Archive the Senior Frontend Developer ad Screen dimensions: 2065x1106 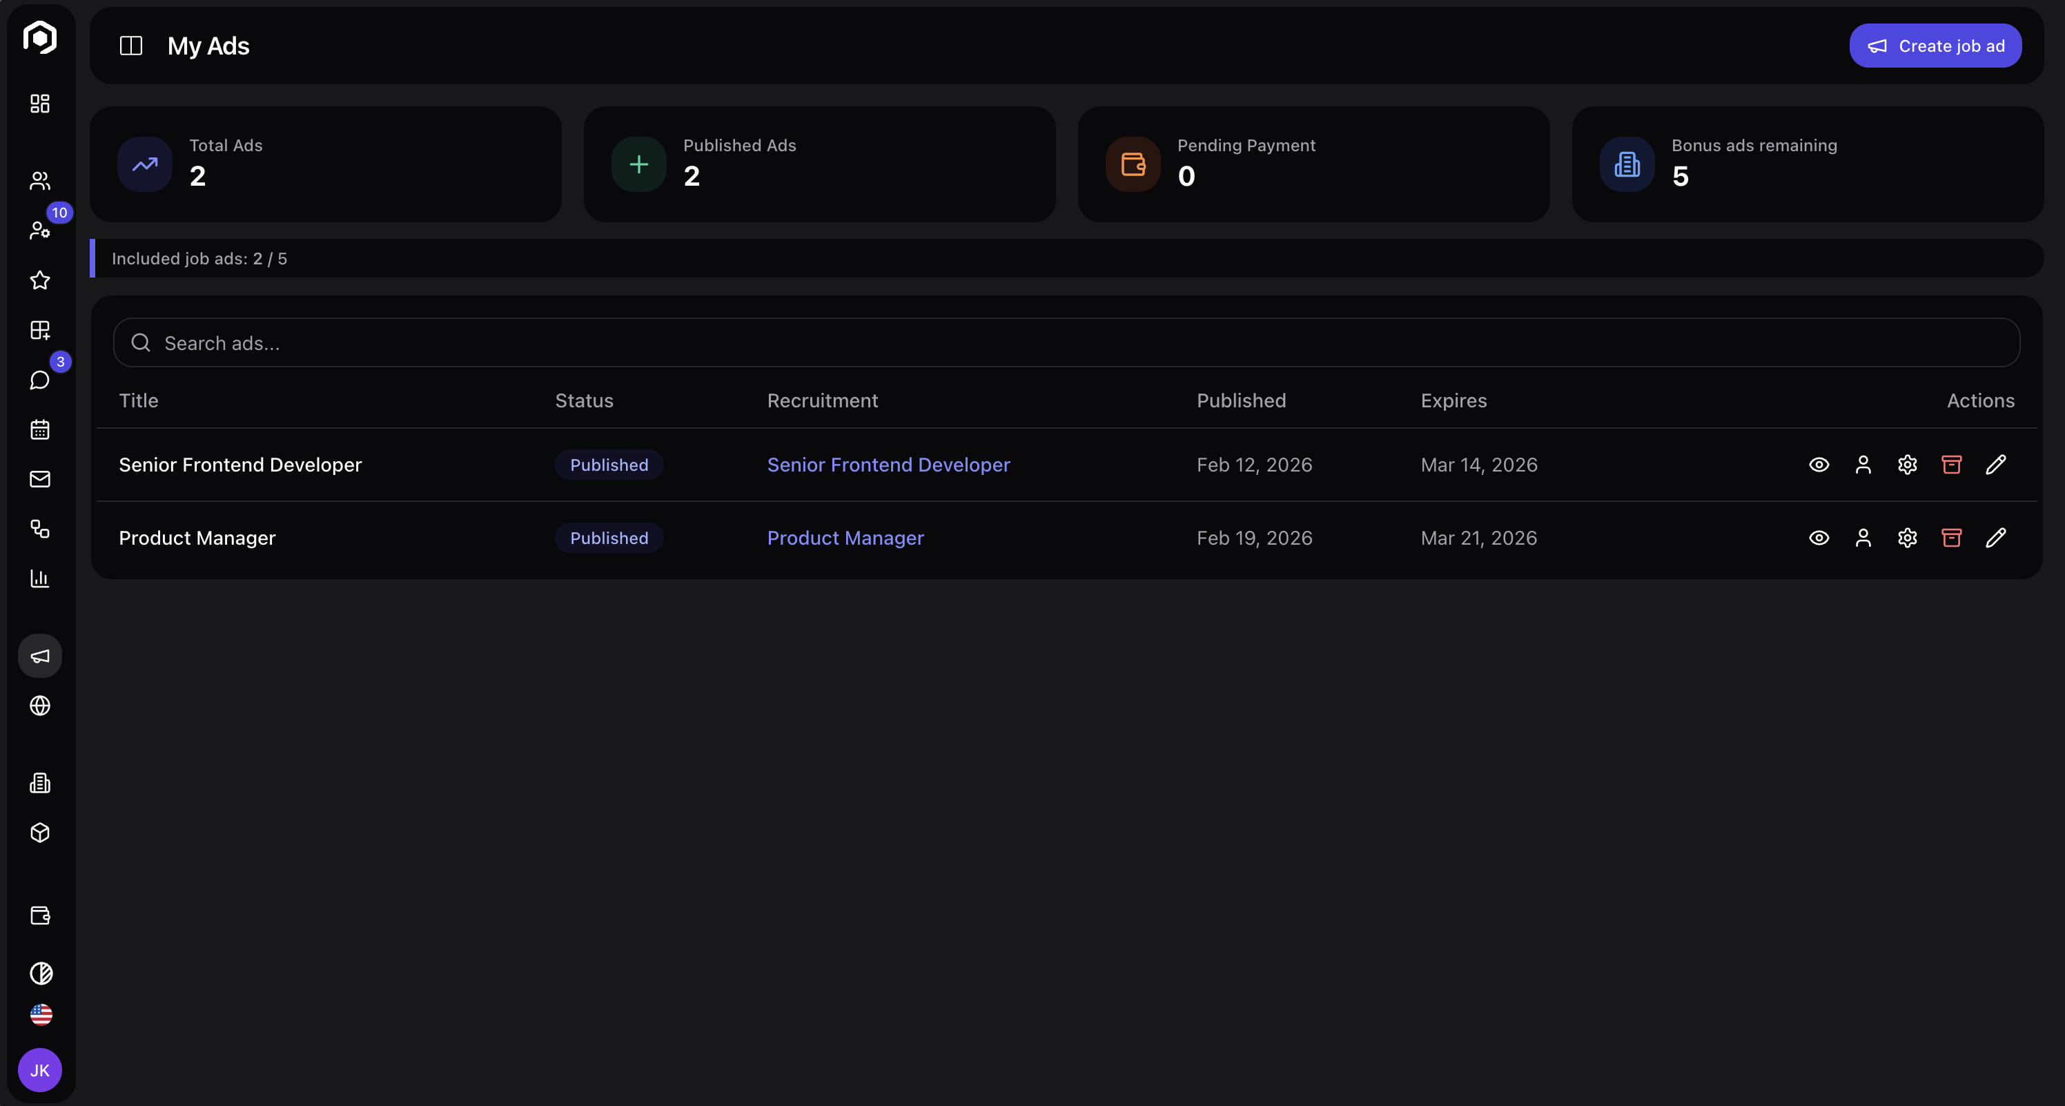click(1952, 465)
